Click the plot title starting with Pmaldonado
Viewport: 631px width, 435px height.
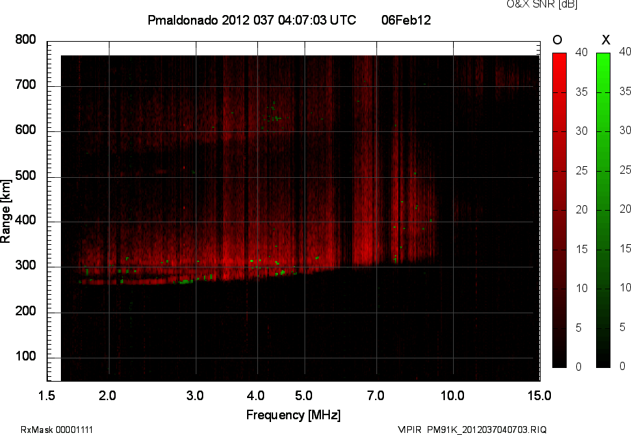pos(251,21)
